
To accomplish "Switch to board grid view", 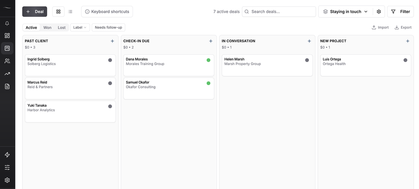I will pyautogui.click(x=58, y=11).
